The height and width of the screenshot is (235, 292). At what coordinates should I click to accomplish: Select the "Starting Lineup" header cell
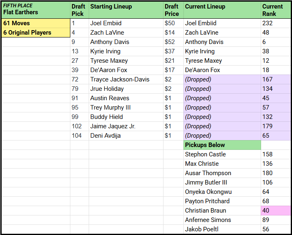coord(126,9)
